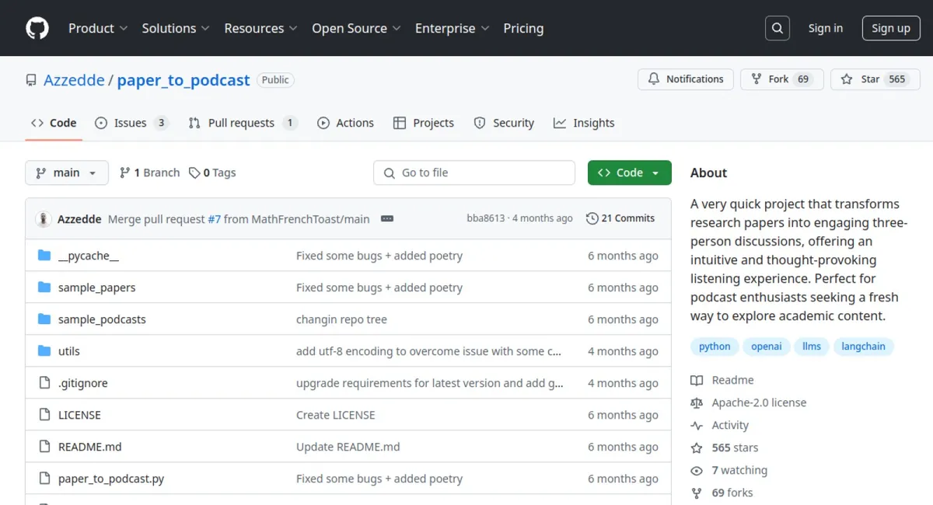
Task: Click Sign in
Action: (x=825, y=28)
